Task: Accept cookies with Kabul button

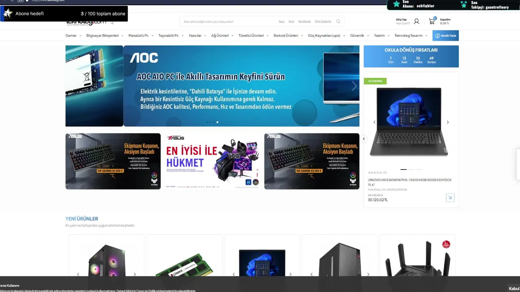Action: click(514, 289)
